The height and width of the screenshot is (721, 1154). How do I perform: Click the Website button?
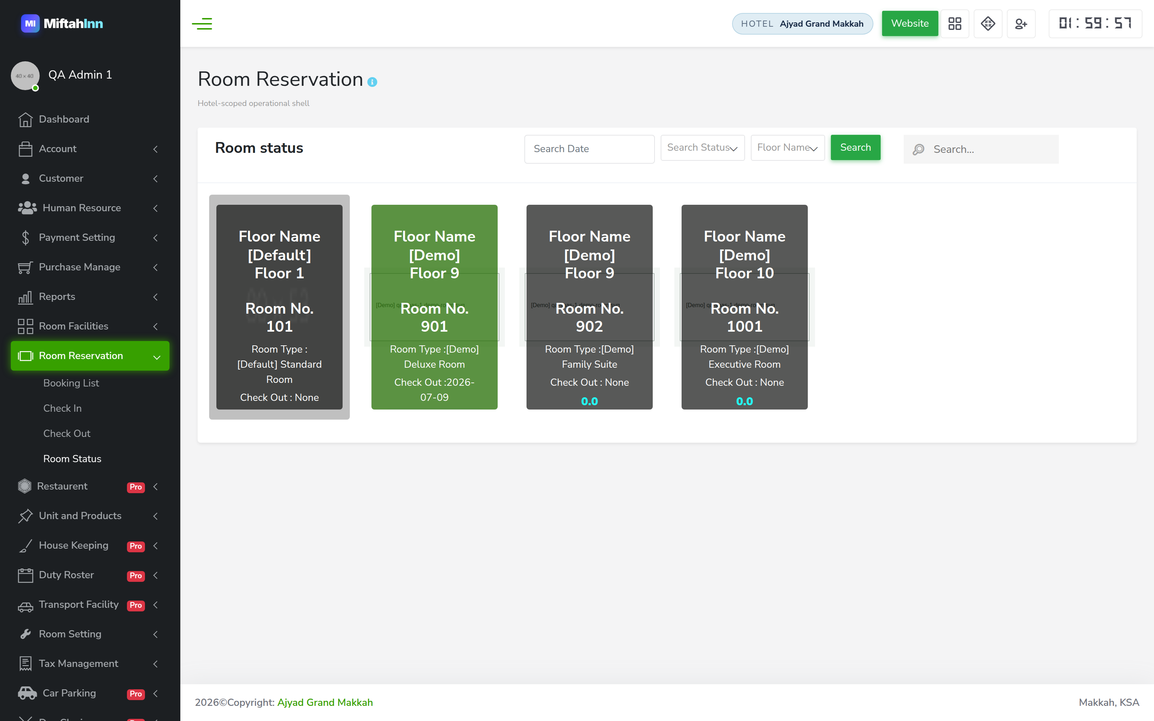point(910,23)
